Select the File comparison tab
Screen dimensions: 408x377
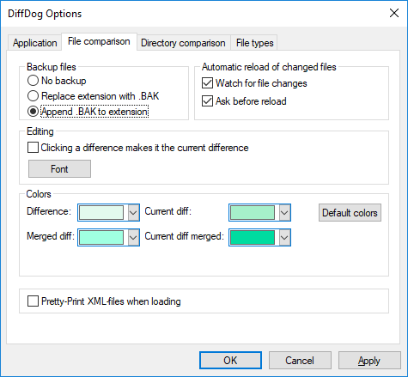[99, 41]
